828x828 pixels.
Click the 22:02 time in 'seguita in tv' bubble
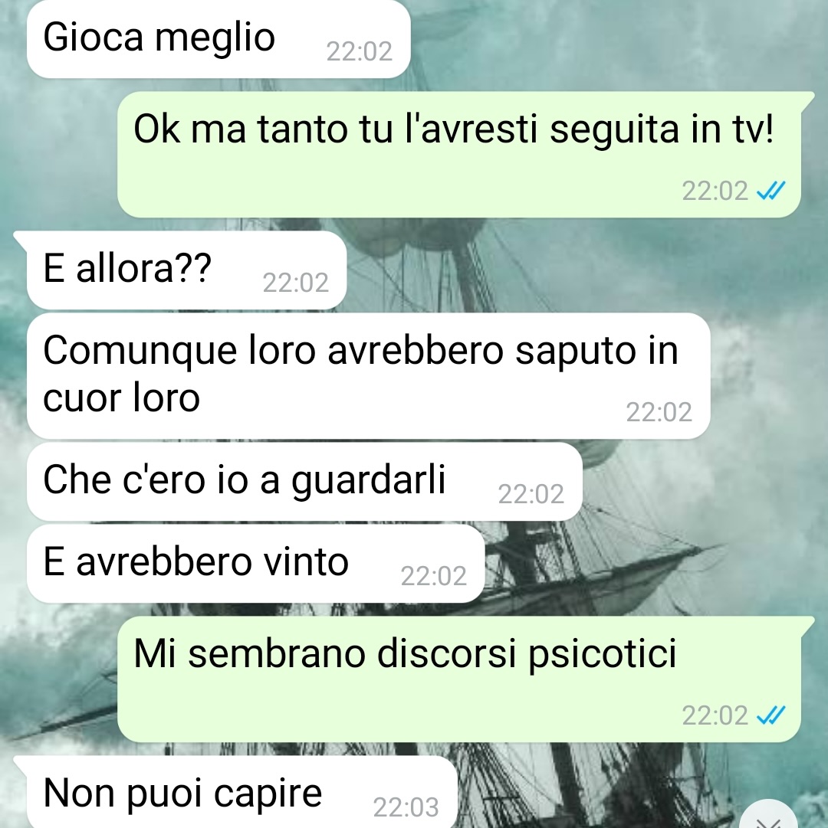715,191
